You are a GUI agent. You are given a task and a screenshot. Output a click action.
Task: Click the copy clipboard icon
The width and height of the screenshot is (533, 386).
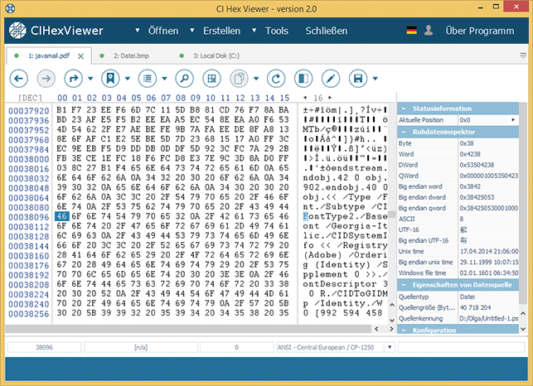pos(240,79)
